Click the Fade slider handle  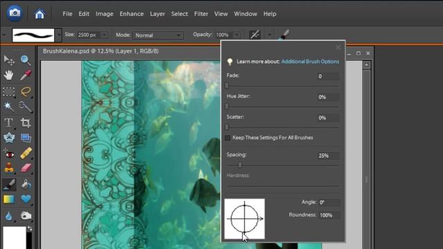226,86
